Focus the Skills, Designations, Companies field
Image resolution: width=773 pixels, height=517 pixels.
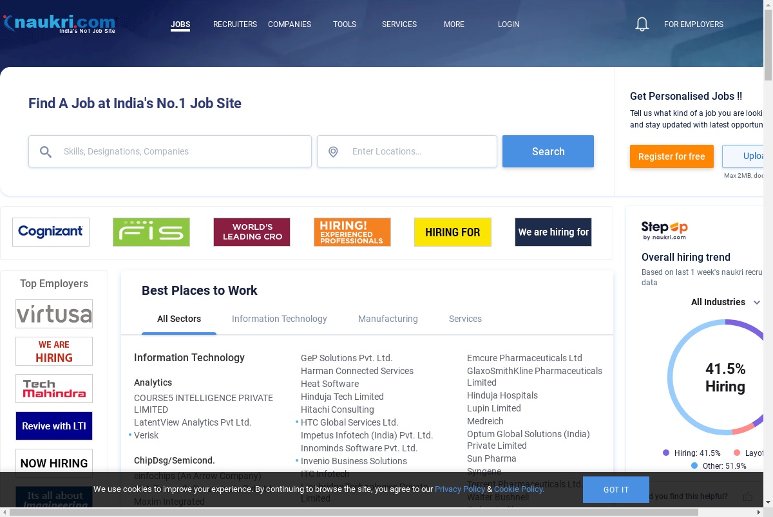(170, 151)
